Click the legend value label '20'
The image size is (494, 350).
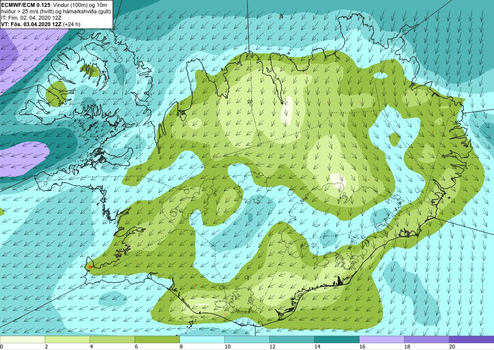(452, 347)
